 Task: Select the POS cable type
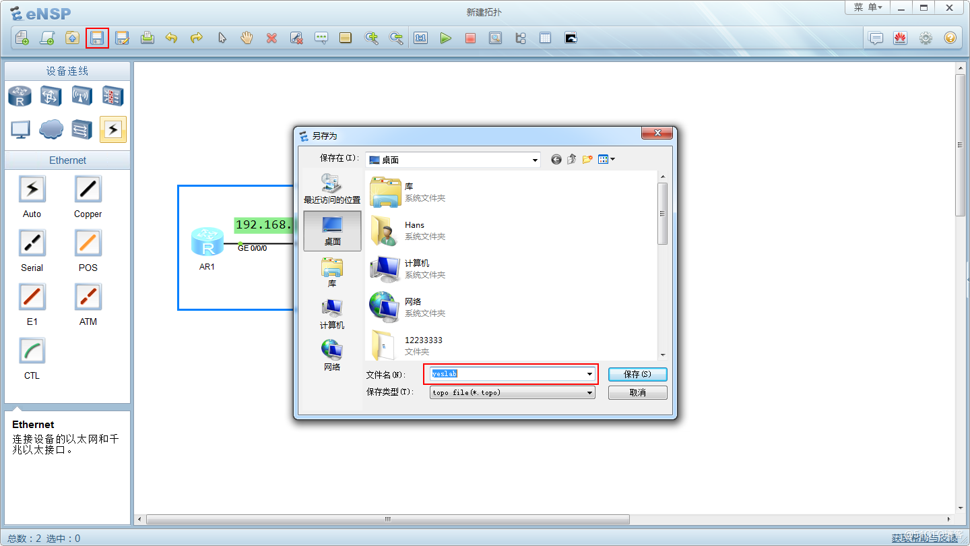(x=88, y=244)
